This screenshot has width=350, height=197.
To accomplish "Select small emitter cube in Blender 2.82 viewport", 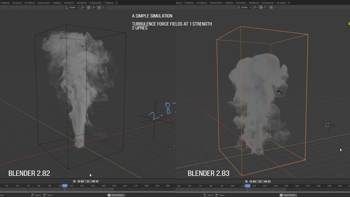I will pos(79,143).
